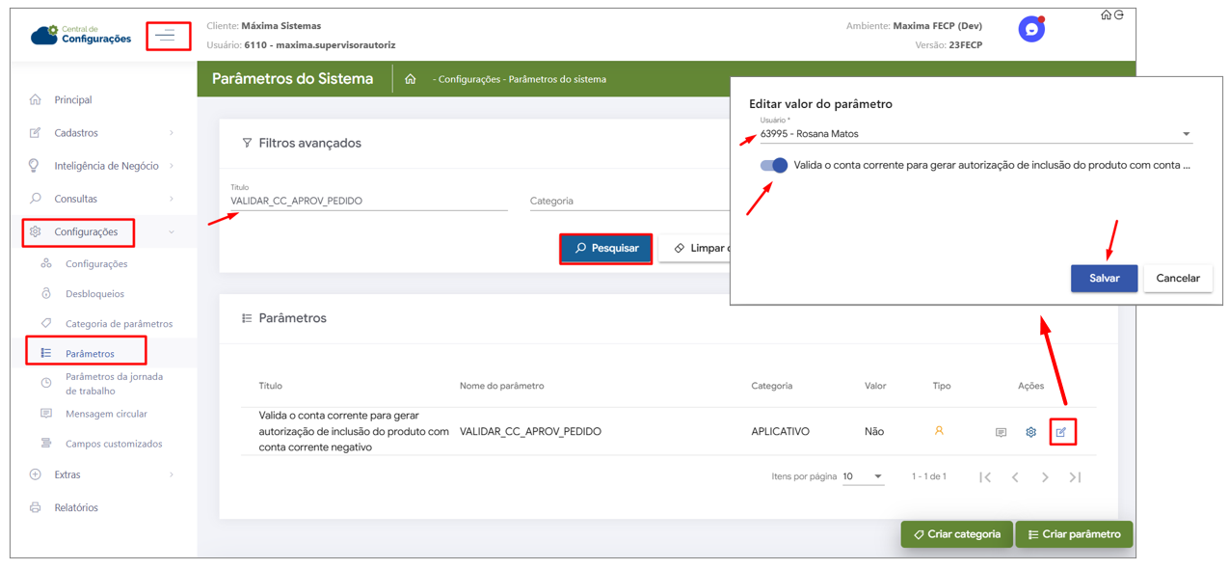Click the filter funnel icon beside Filtros avançados
The image size is (1229, 568).
click(x=247, y=143)
